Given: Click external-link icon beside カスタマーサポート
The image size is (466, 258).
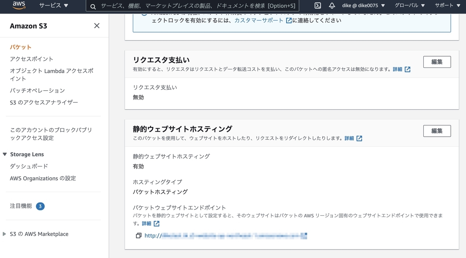Looking at the screenshot, I should 289,20.
